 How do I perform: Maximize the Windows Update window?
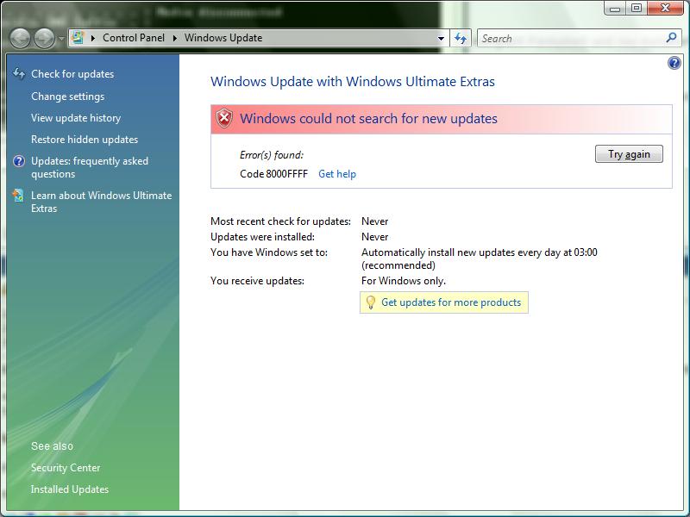637,8
